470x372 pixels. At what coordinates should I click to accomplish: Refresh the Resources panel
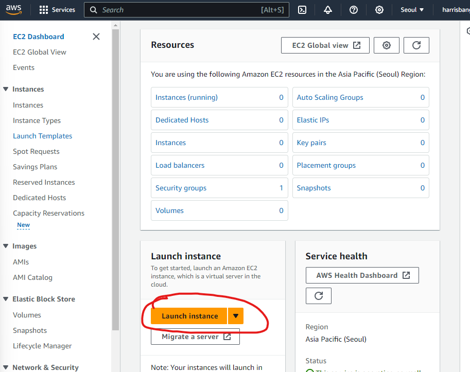pyautogui.click(x=416, y=45)
